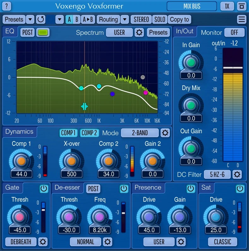The height and width of the screenshot is (251, 249).
Task: Select state A
Action: click(x=69, y=19)
